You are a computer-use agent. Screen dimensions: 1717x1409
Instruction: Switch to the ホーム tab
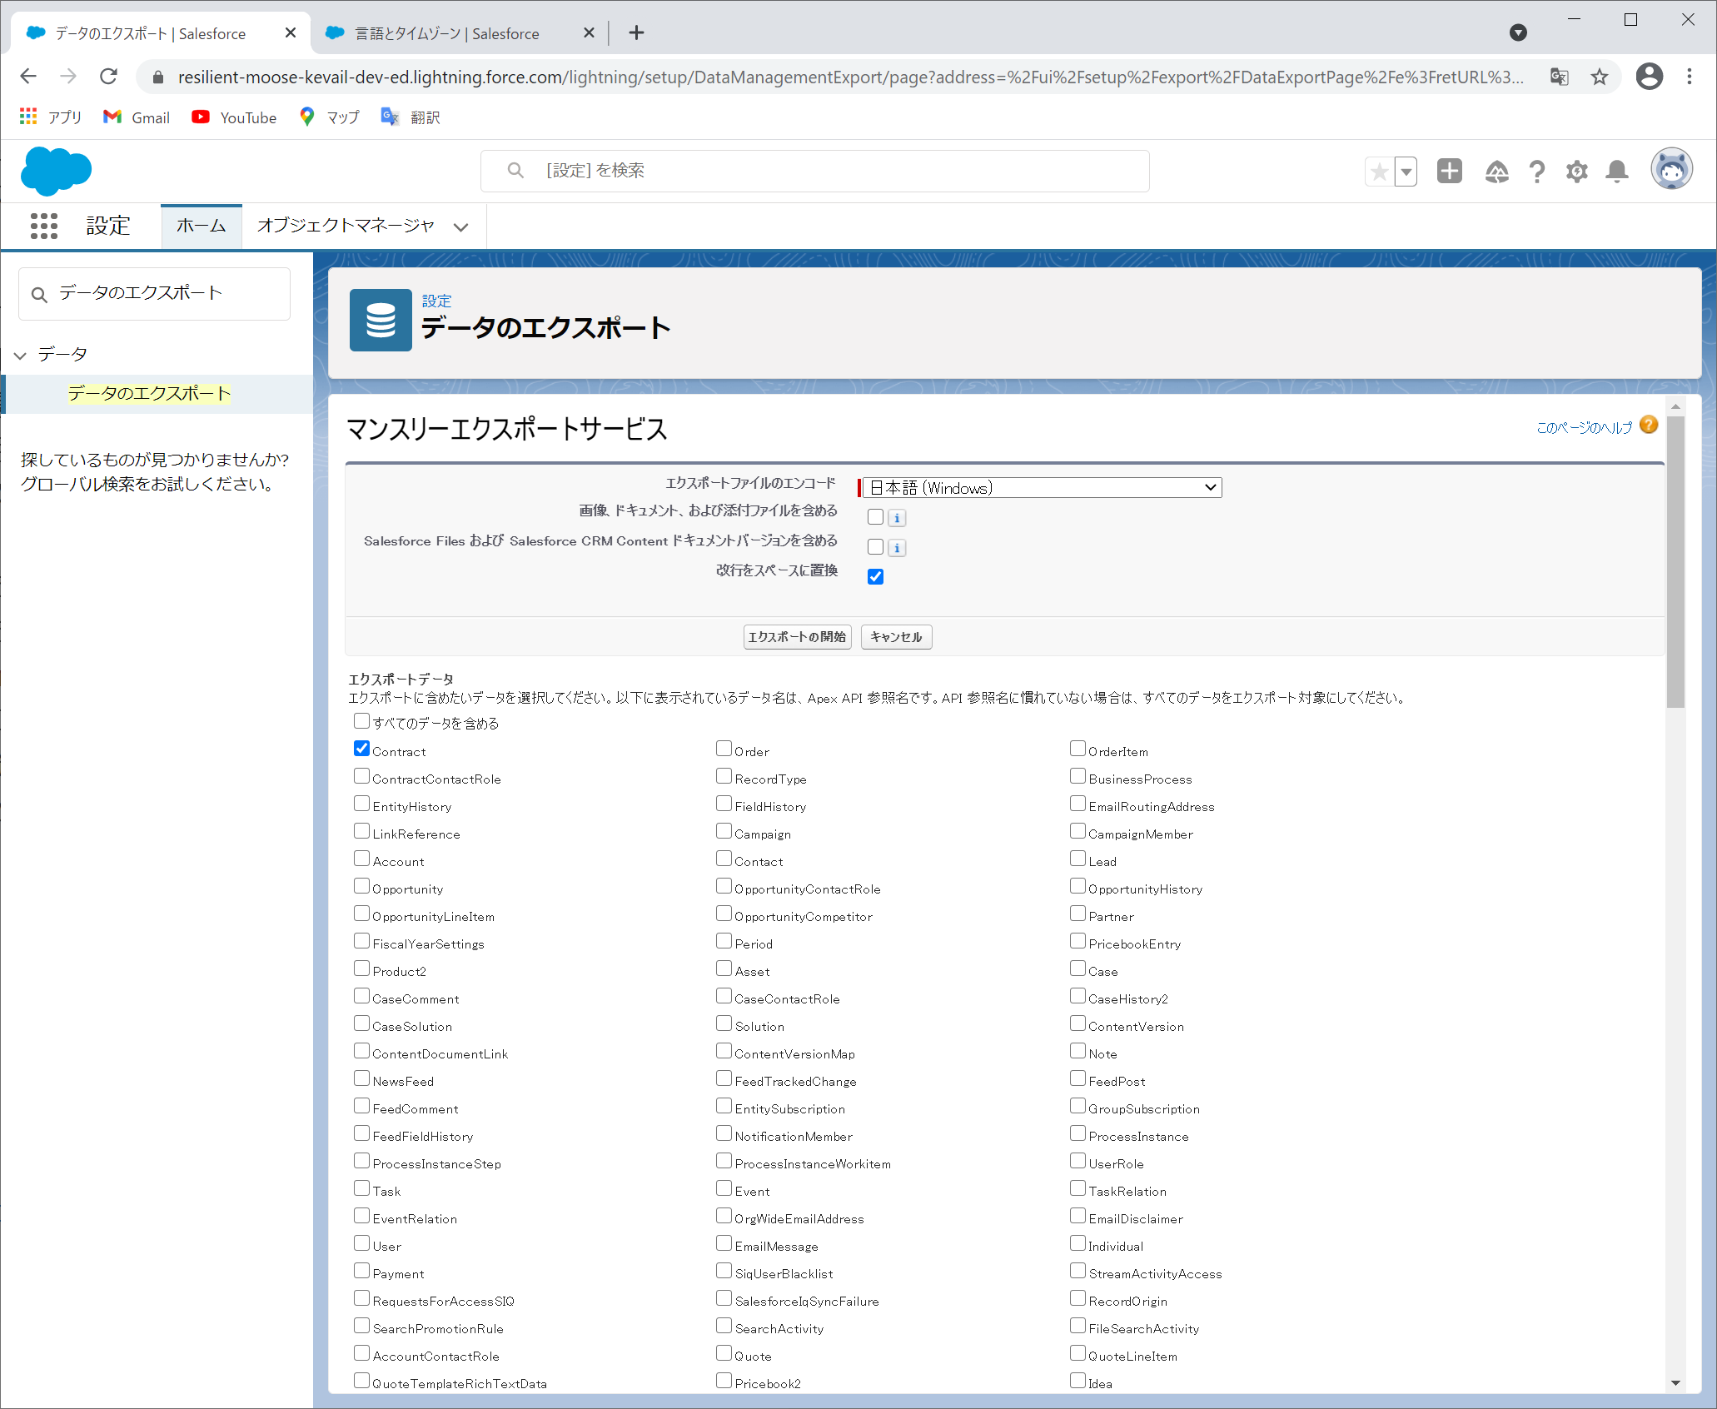[x=201, y=226]
